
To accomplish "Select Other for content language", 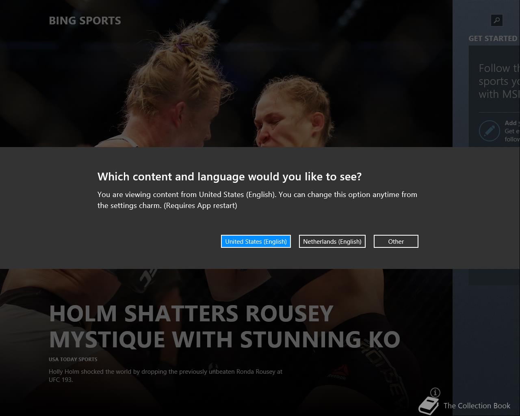I will pyautogui.click(x=396, y=241).
